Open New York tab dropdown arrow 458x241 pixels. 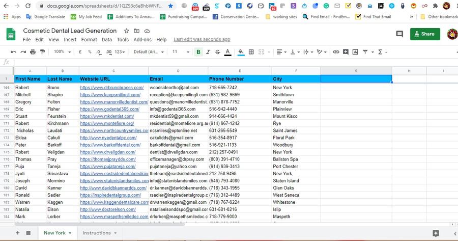pyautogui.click(x=70, y=233)
